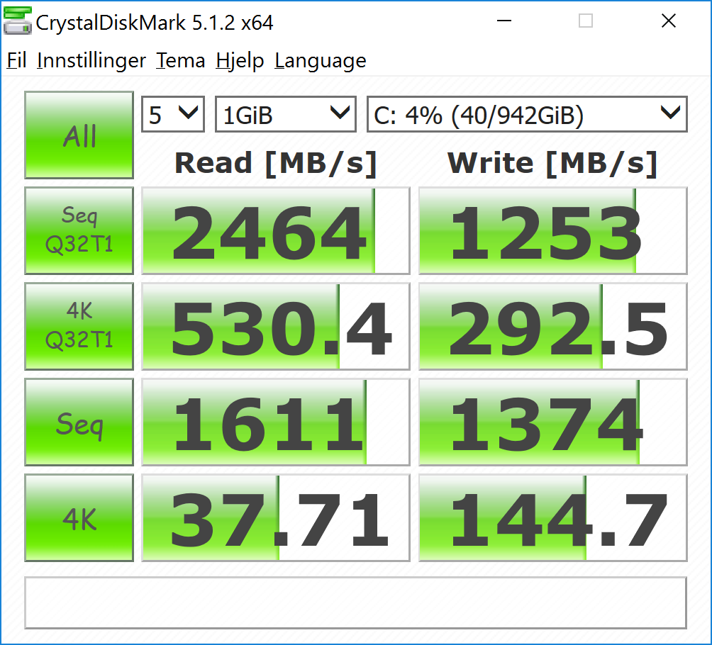This screenshot has height=645, width=712.
Task: Start the Seq benchmark test
Action: tap(79, 422)
